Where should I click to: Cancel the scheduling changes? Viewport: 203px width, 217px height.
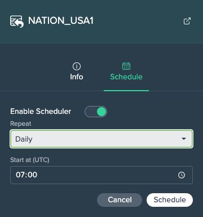pyautogui.click(x=120, y=200)
